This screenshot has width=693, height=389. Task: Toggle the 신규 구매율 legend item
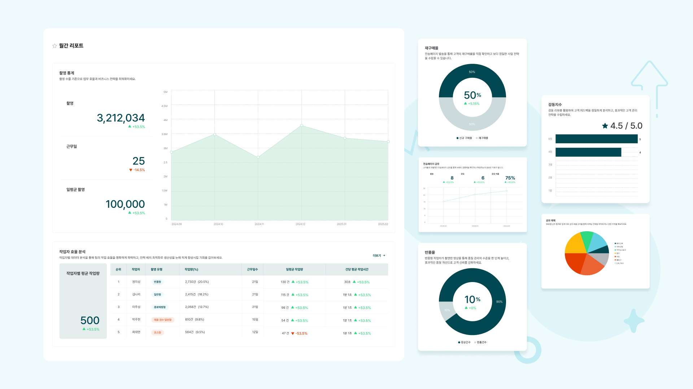[464, 138]
